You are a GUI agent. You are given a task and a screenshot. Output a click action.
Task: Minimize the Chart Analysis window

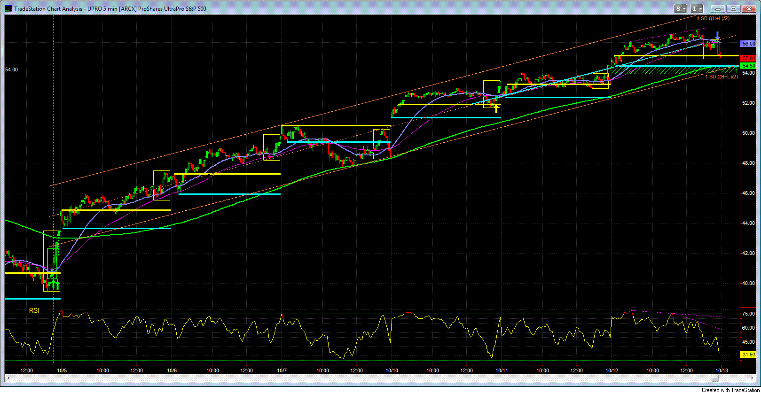click(717, 8)
